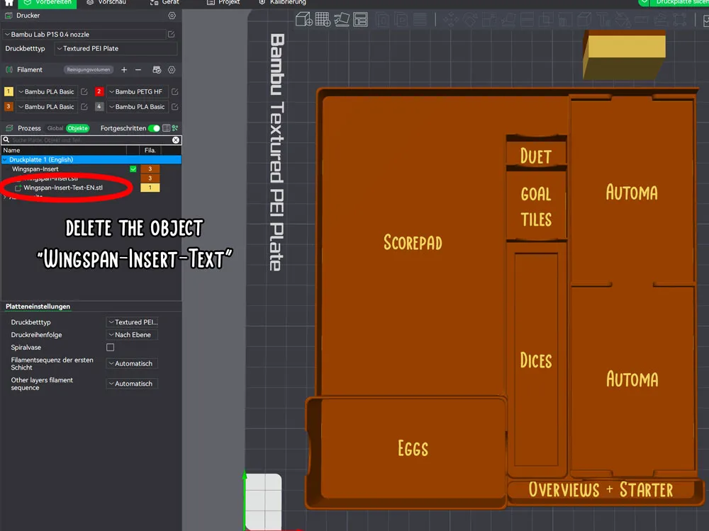Click the Add object cube icon
709x531 pixels.
point(303,19)
